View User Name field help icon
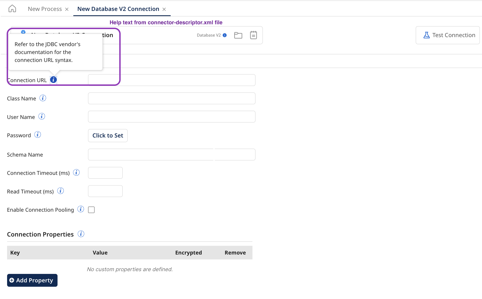Image resolution: width=482 pixels, height=299 pixels. [x=41, y=116]
